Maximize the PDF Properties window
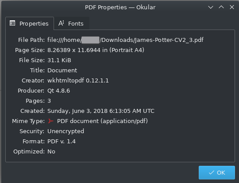This screenshot has height=183, width=239. coord(221,7)
